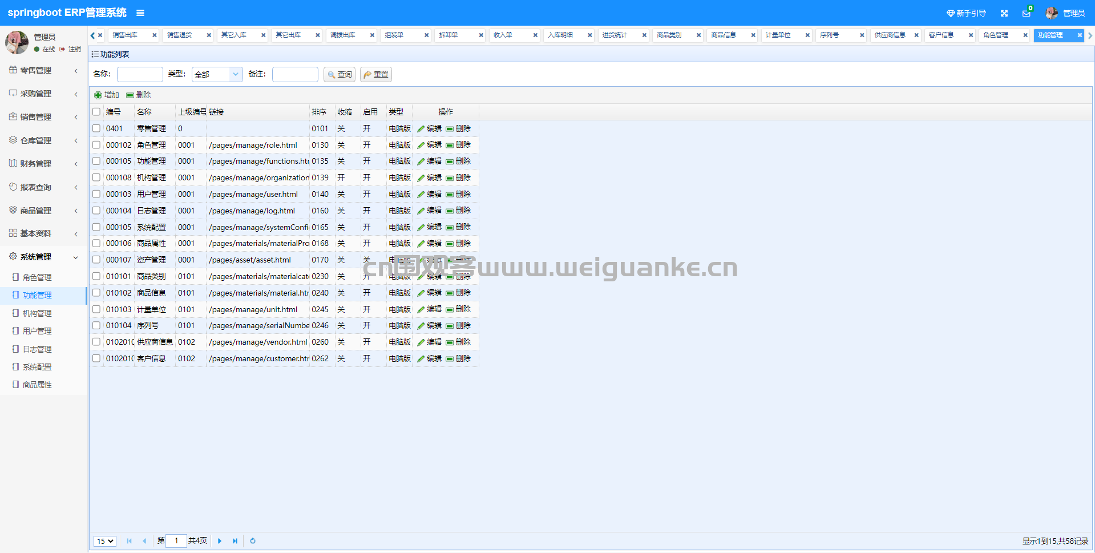Click the 查询 search button
Screen dimensions: 1095x553
(340, 74)
